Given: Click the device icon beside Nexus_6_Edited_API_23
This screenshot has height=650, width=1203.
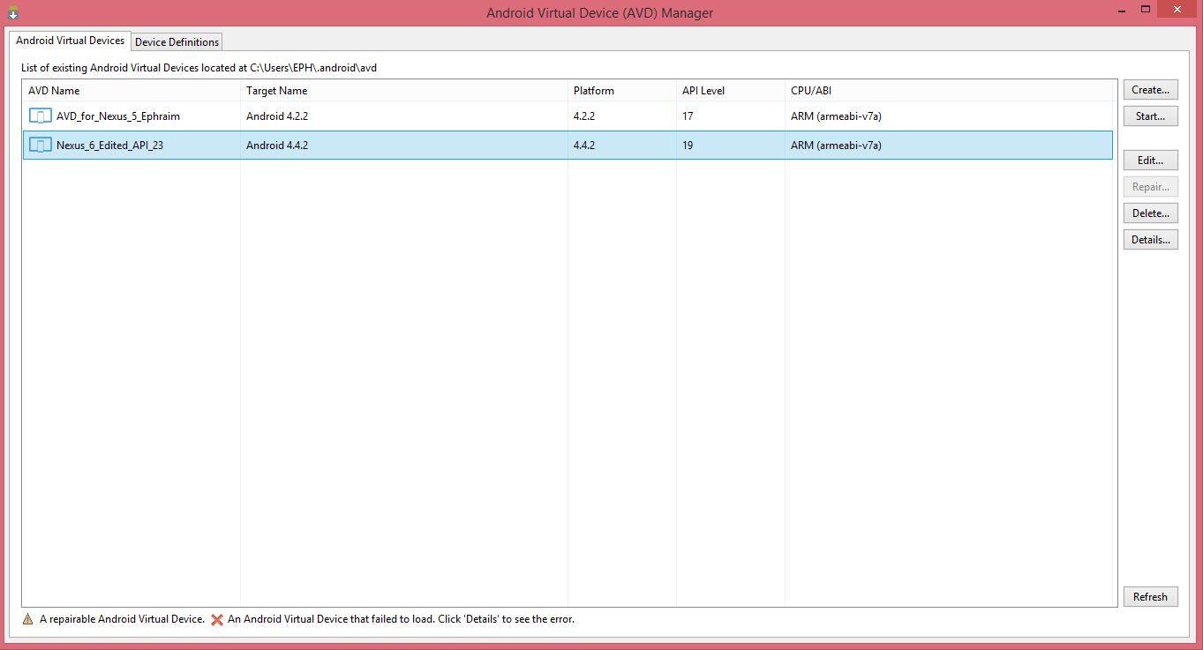Looking at the screenshot, I should pyautogui.click(x=39, y=145).
